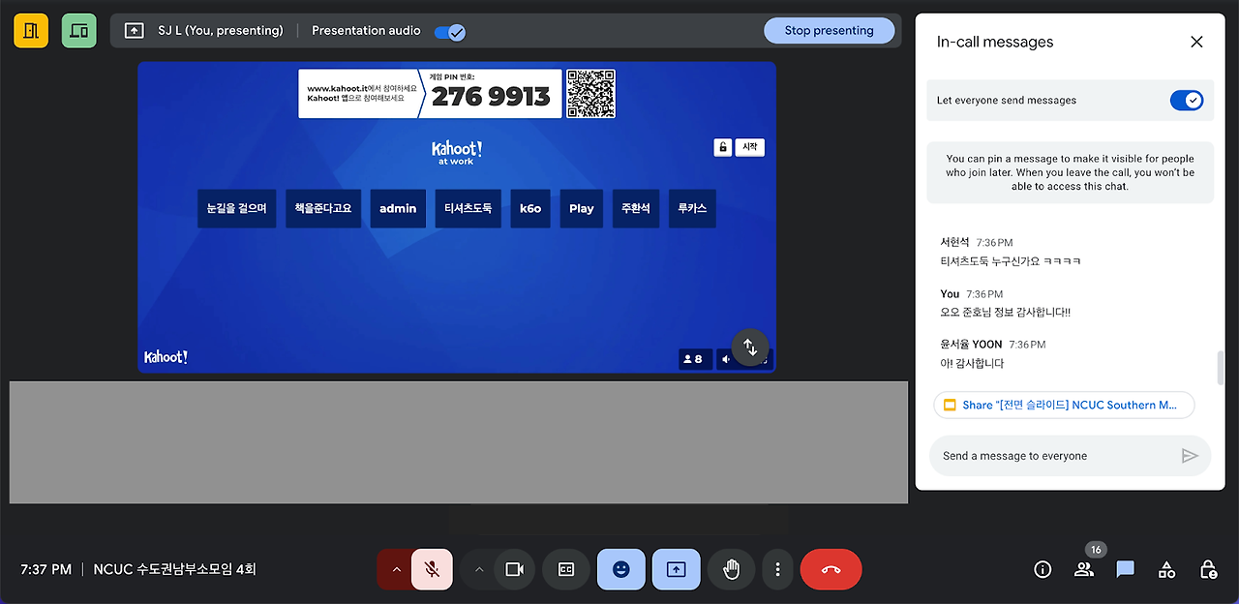
Task: Close the In-call messages panel
Action: pos(1196,42)
